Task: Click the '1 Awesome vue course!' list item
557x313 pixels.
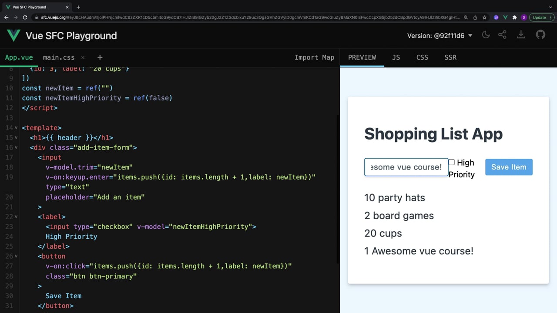Action: tap(419, 251)
